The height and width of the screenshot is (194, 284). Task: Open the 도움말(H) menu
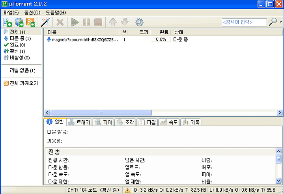click(56, 13)
